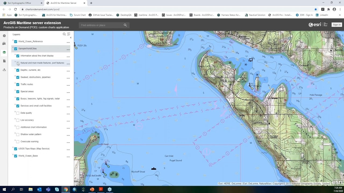Enable Low accuracy layer checkbox
This screenshot has width=344, height=193.
click(18, 120)
